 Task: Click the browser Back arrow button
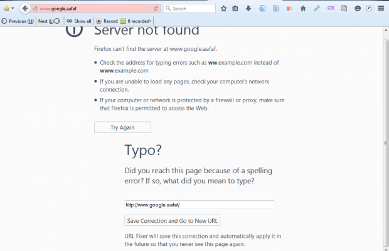click(25, 8)
